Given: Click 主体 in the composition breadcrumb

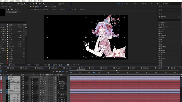Looking at the screenshot, I should pyautogui.click(x=61, y=10).
